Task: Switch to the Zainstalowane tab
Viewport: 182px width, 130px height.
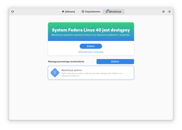Action: [x=91, y=12]
